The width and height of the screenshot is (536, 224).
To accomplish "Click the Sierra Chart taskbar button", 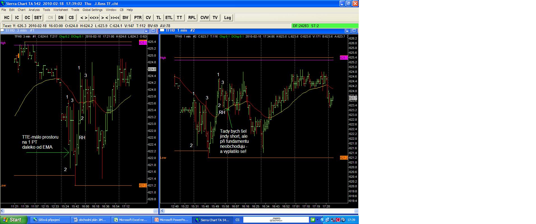I will [x=213, y=220].
